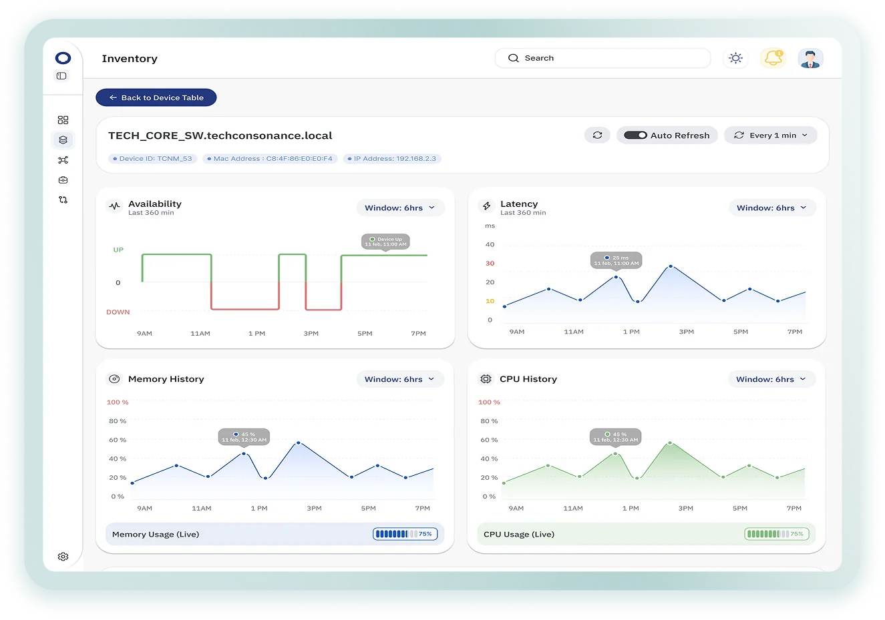This screenshot has height=620, width=885.
Task: Open CPU History Window: 6hrs dropdown
Action: [x=771, y=379]
